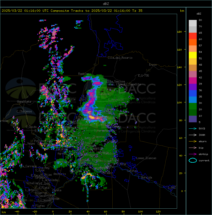Click the 'S_MARTIN' map label

tap(96, 149)
